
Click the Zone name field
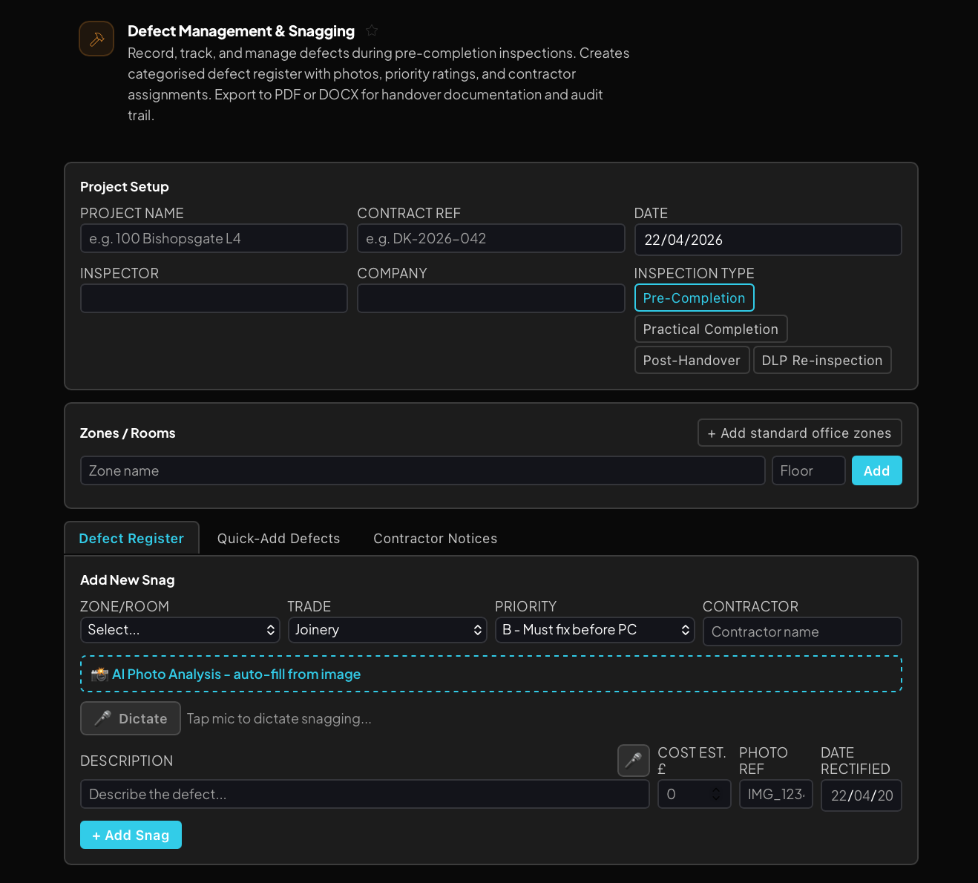point(423,470)
